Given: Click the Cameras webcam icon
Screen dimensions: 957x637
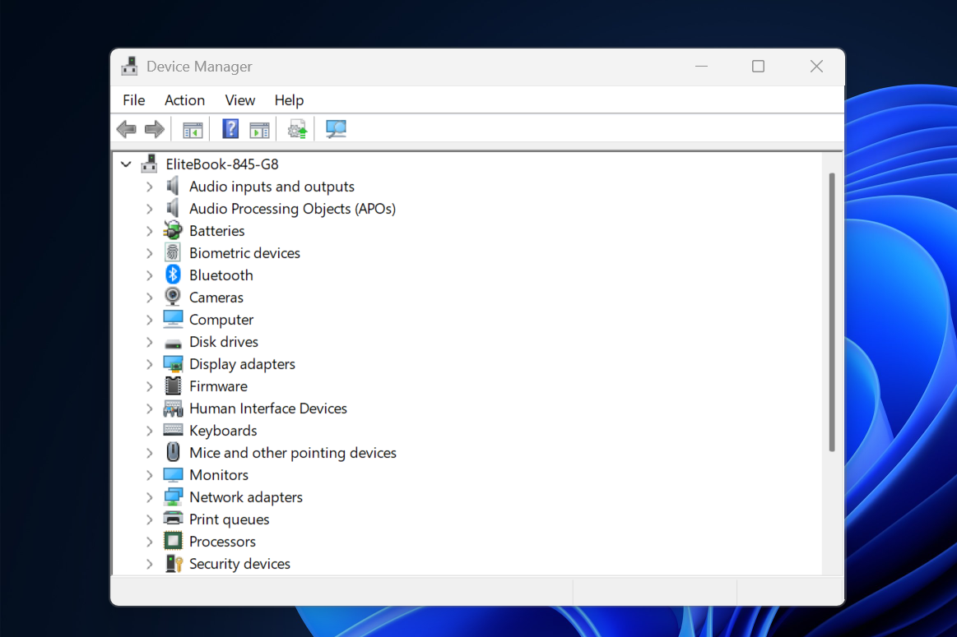Looking at the screenshot, I should [x=174, y=297].
